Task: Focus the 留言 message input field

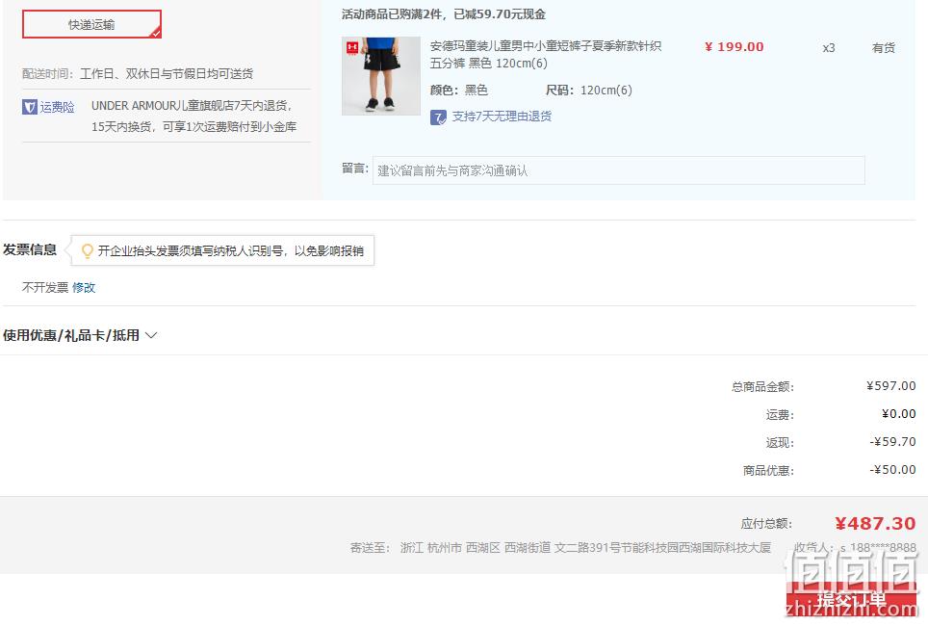Action: pos(618,170)
